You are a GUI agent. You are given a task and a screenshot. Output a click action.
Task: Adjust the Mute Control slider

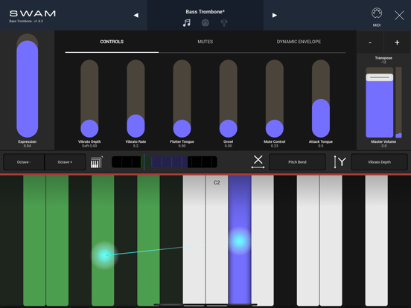[275, 98]
